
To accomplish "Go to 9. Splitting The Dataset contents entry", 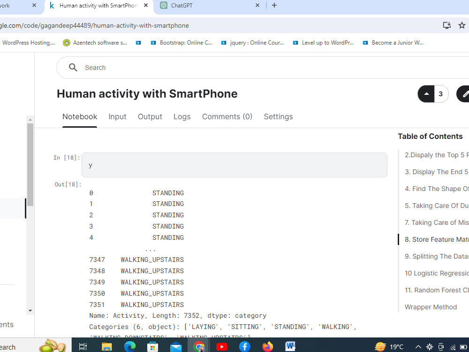I will (x=436, y=256).
